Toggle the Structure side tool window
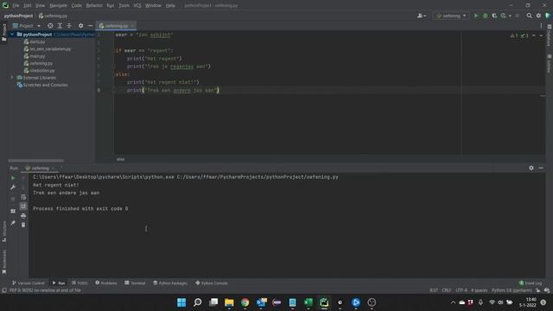Image resolution: width=553 pixels, height=311 pixels. (3, 232)
